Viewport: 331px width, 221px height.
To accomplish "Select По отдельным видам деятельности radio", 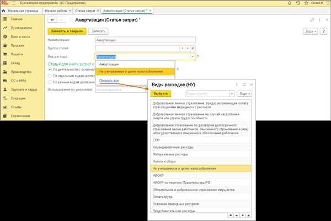I will 50,76.
